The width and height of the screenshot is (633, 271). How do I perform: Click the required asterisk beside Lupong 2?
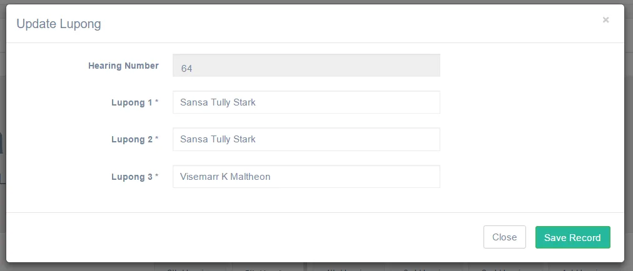[x=156, y=139]
